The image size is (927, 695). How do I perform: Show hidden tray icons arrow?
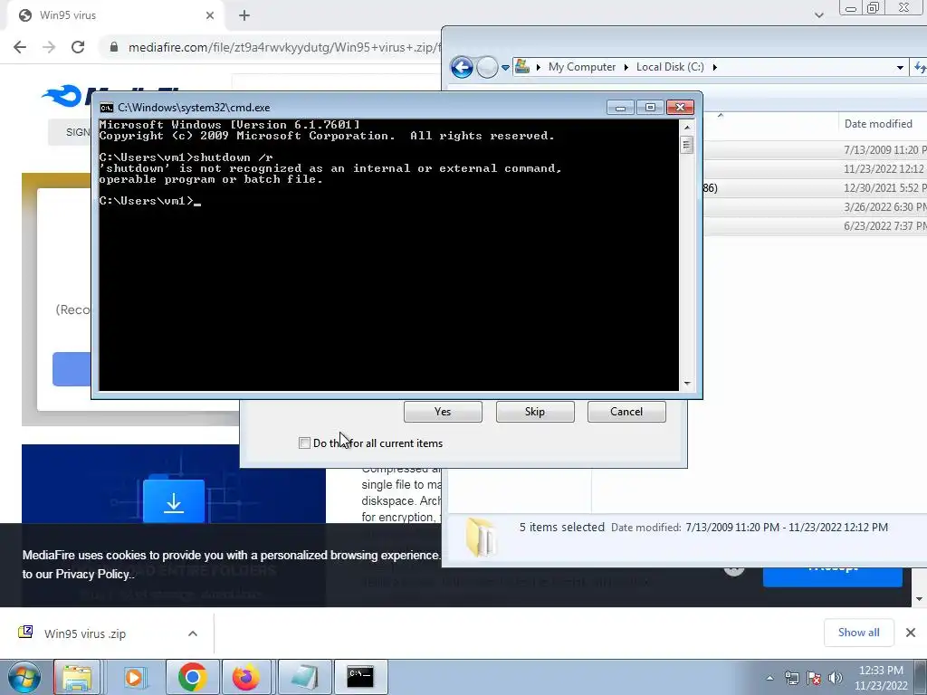(x=769, y=678)
